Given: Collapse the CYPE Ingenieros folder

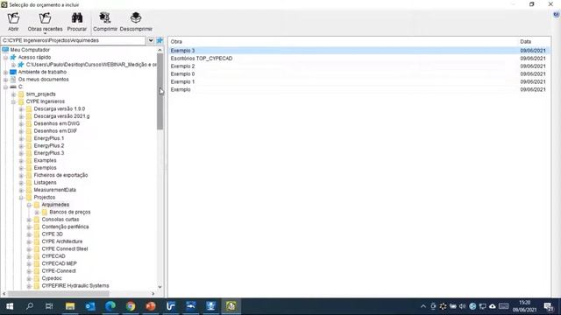Looking at the screenshot, I should pos(14,101).
